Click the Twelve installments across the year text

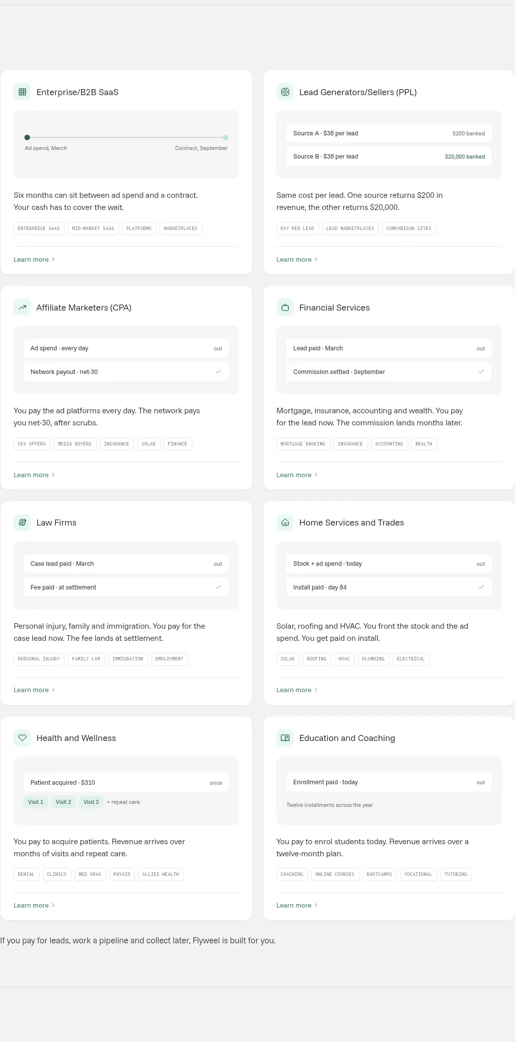pos(330,805)
